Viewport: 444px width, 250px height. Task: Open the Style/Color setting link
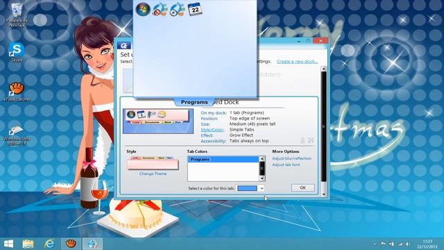point(212,130)
